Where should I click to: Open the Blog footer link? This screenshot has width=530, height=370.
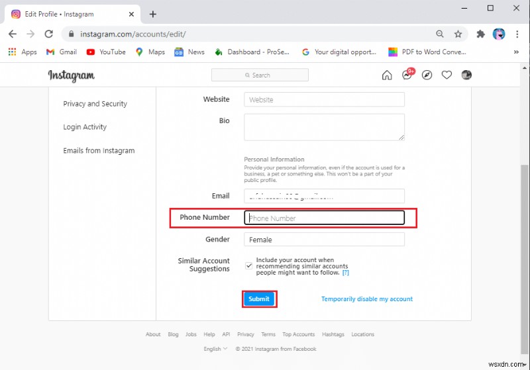pos(173,334)
